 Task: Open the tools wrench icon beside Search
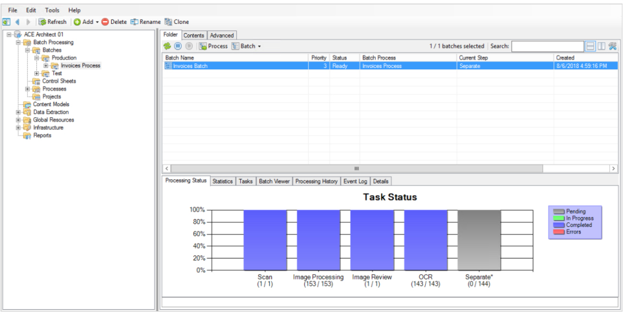(x=612, y=46)
